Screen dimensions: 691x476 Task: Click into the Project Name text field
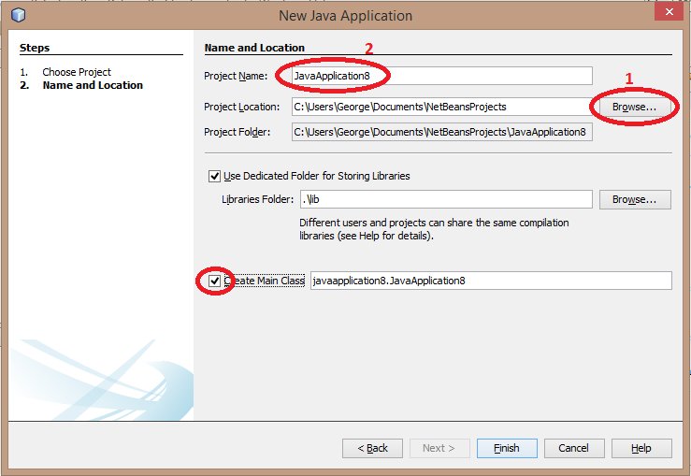[x=440, y=76]
